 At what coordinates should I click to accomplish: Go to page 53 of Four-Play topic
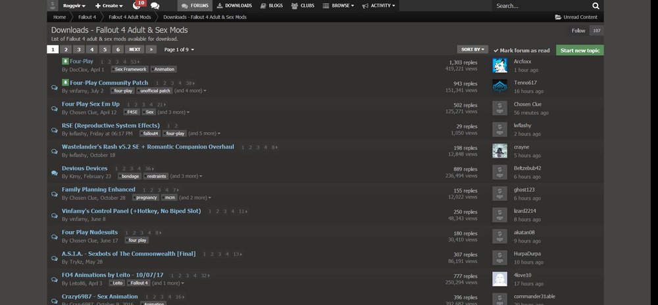(x=134, y=62)
